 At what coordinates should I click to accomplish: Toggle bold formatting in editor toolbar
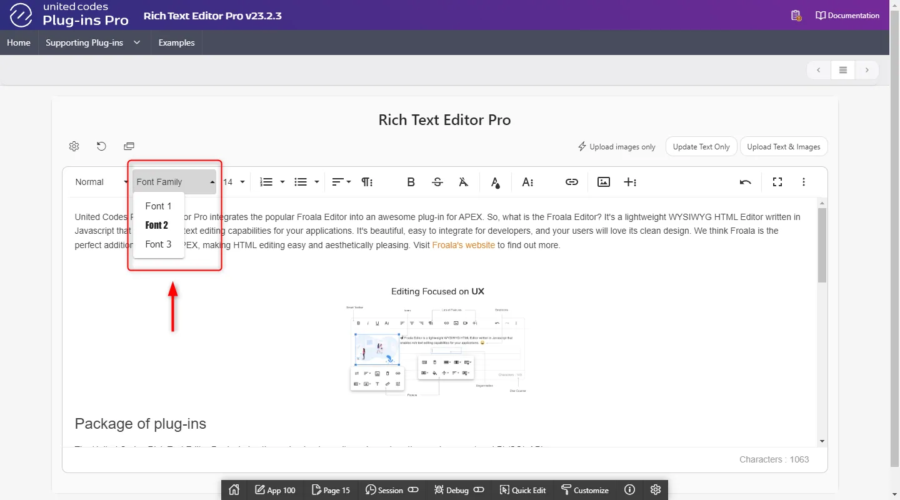pos(411,182)
